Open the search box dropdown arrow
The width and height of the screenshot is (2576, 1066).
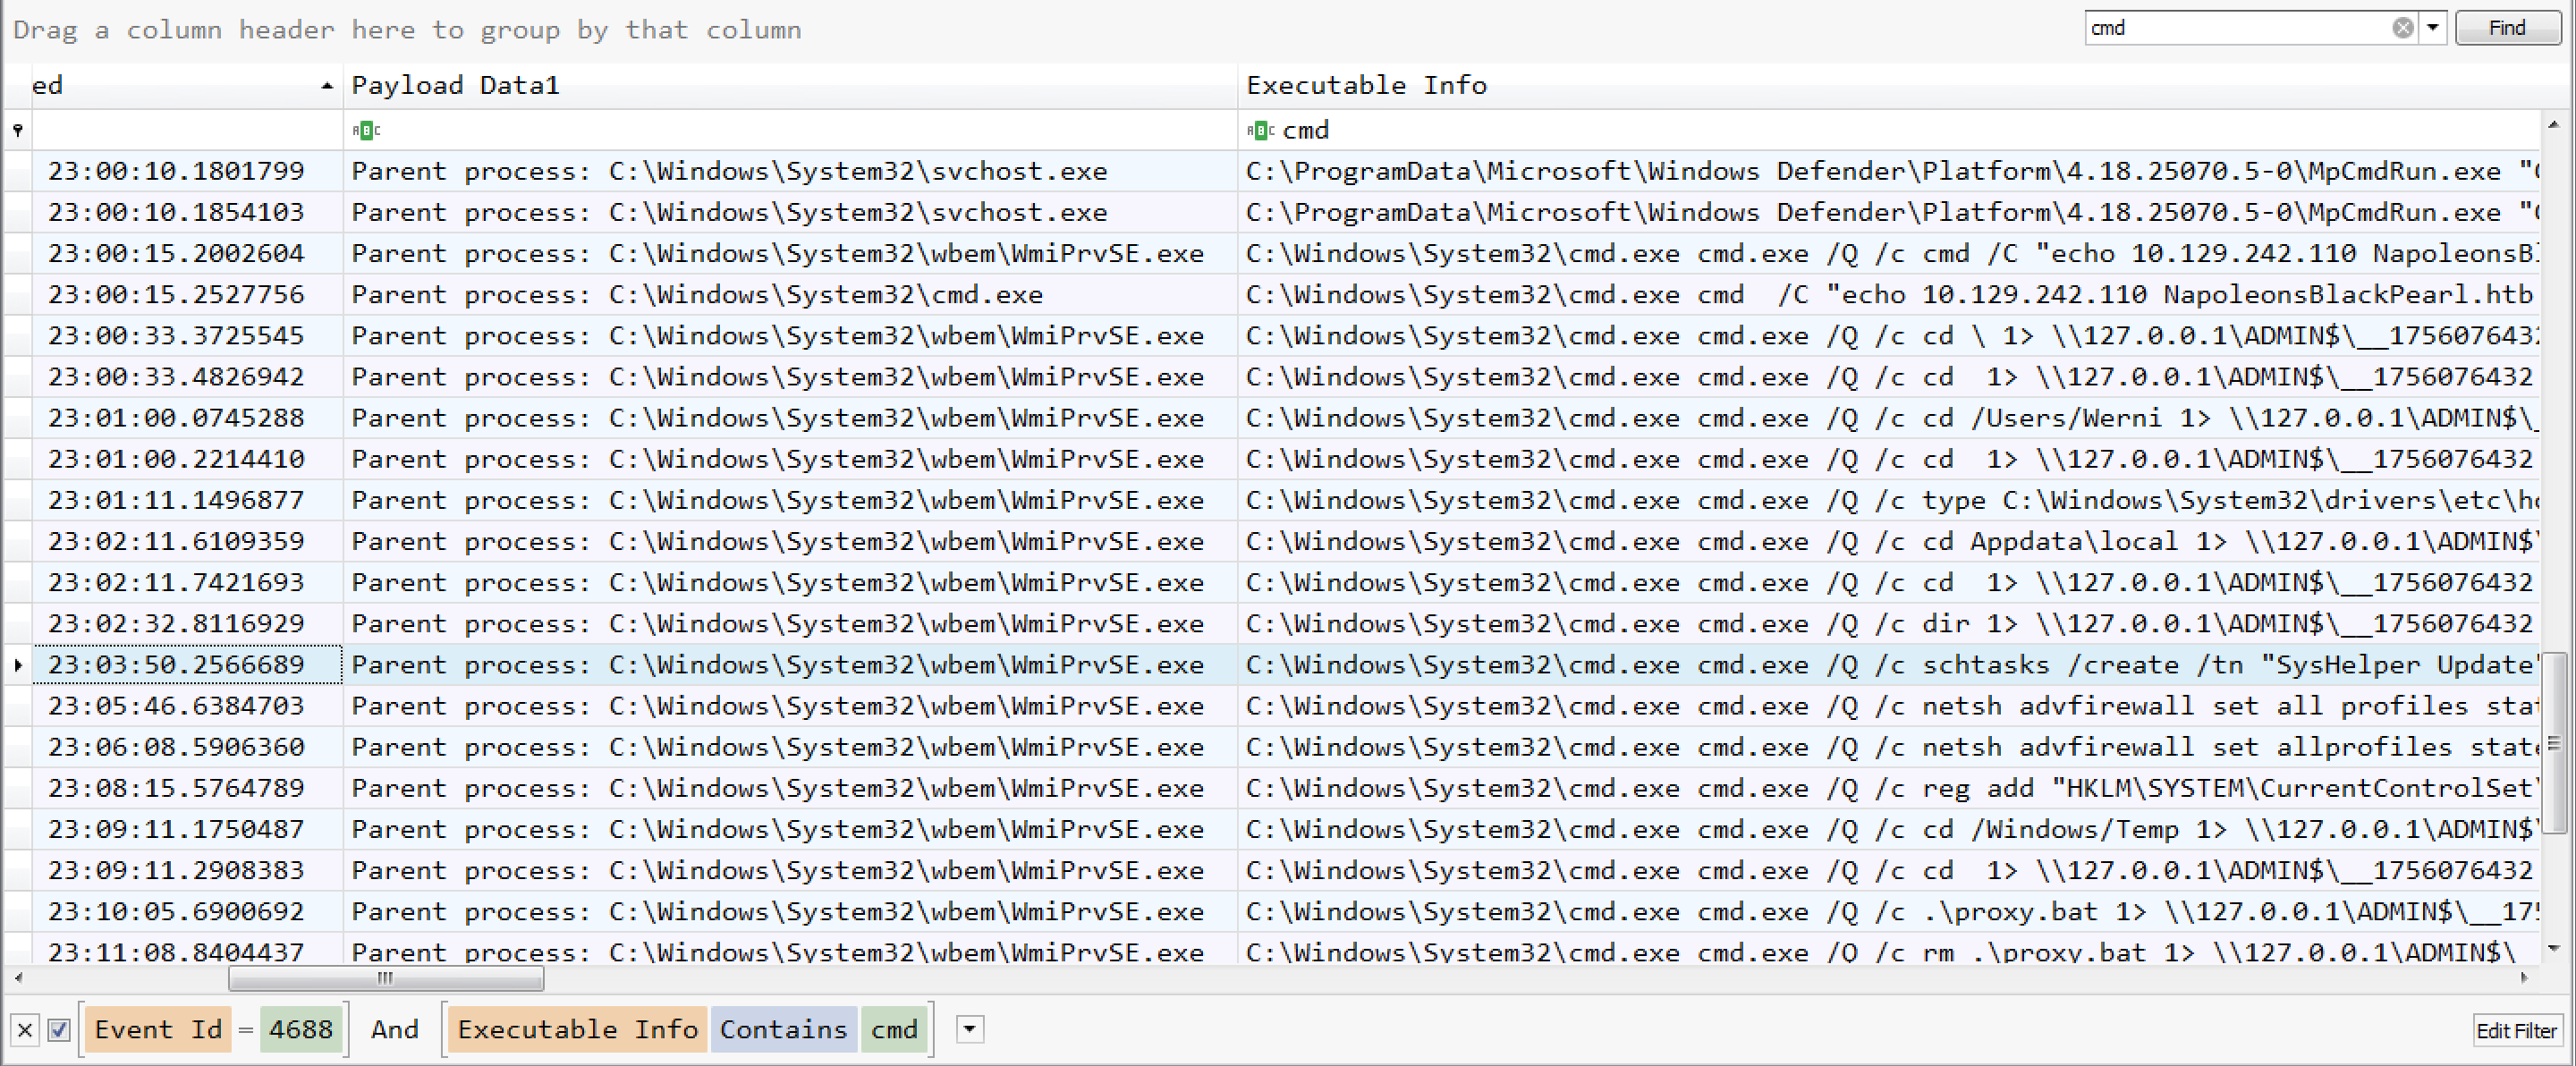[2433, 28]
